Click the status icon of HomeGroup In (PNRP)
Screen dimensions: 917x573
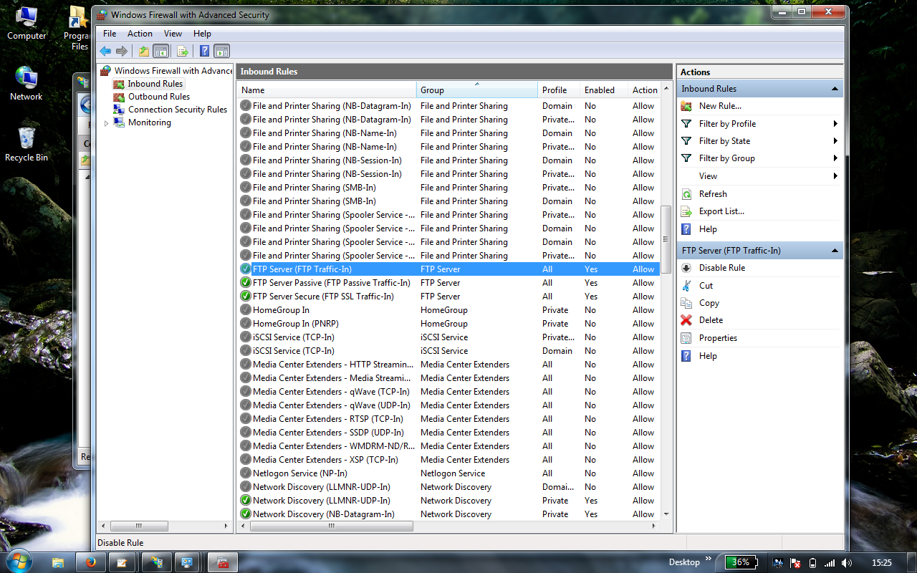(x=246, y=324)
